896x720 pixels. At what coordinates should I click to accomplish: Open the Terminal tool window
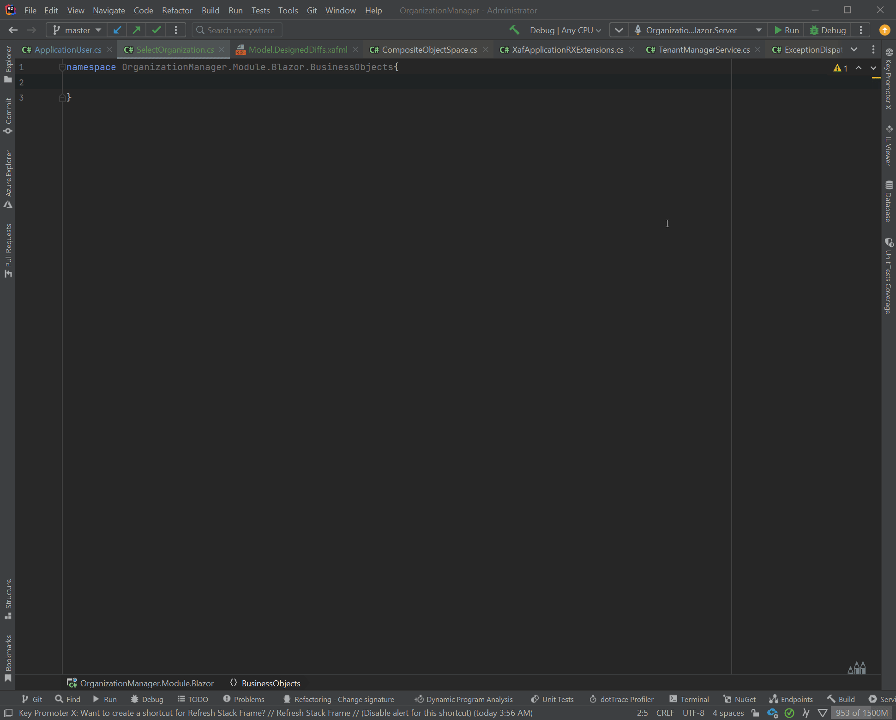(x=689, y=699)
